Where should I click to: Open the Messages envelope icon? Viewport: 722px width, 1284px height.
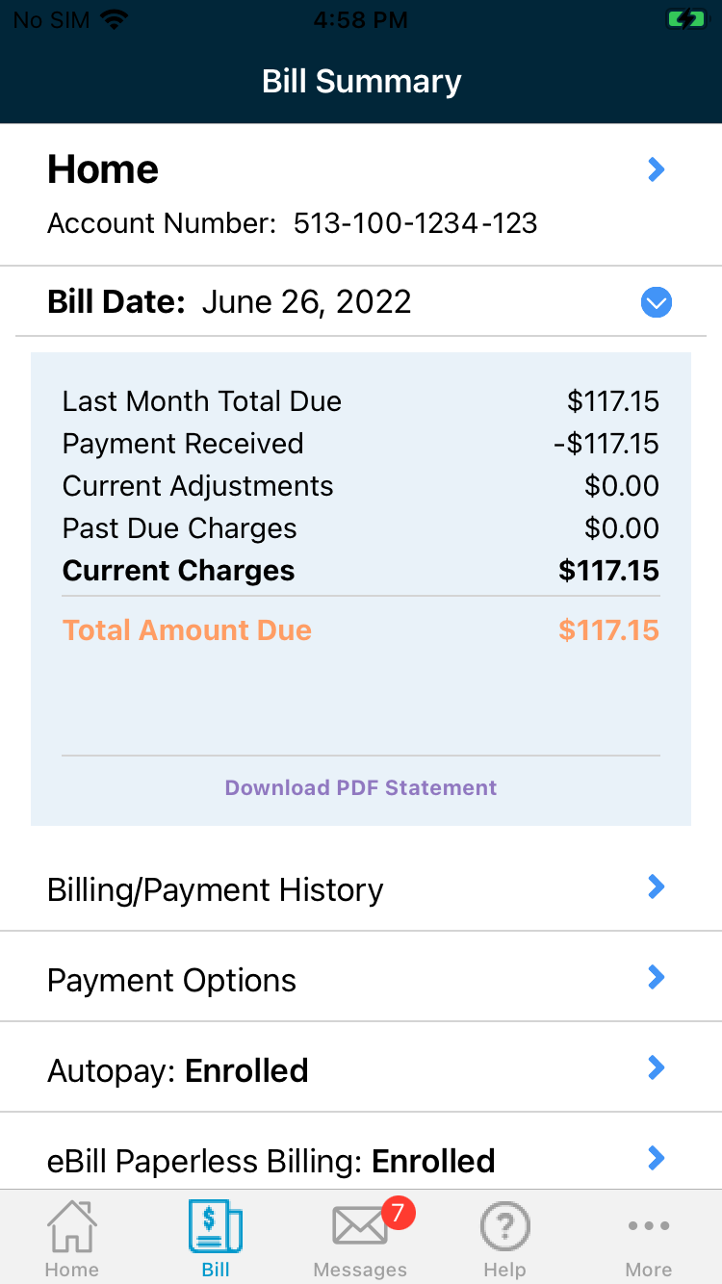tap(359, 1226)
